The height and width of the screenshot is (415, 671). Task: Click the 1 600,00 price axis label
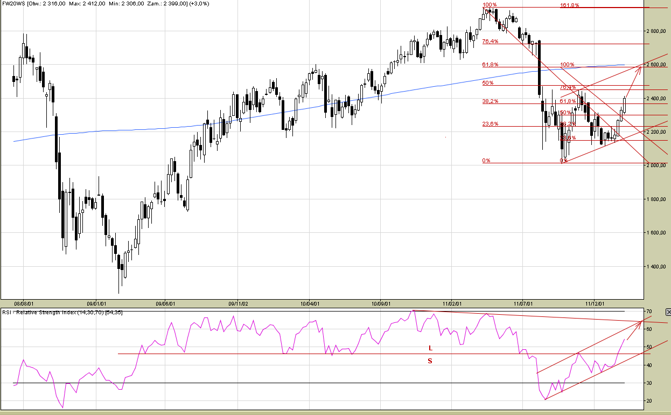pyautogui.click(x=656, y=233)
